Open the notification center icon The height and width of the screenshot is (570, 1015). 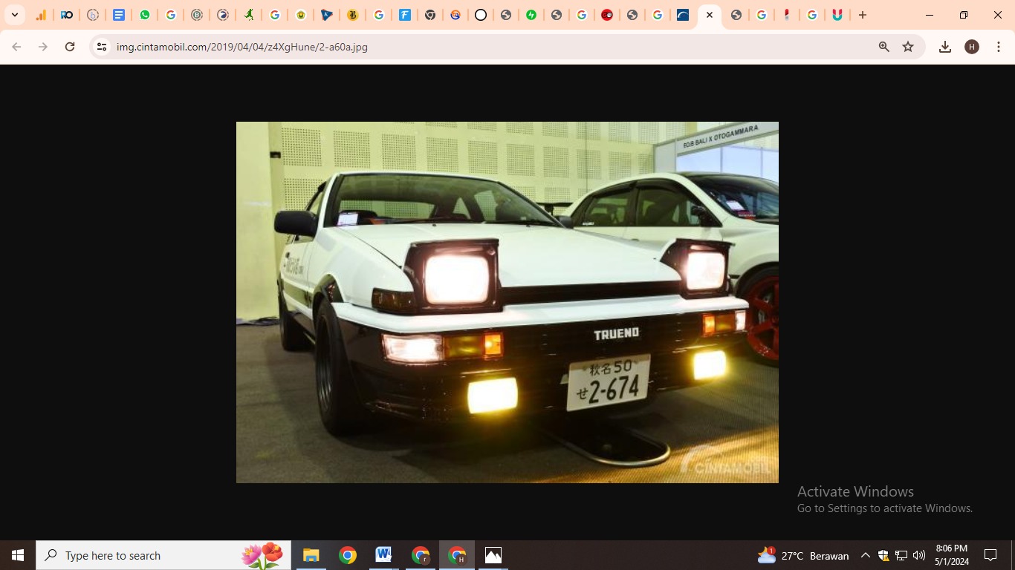point(990,555)
